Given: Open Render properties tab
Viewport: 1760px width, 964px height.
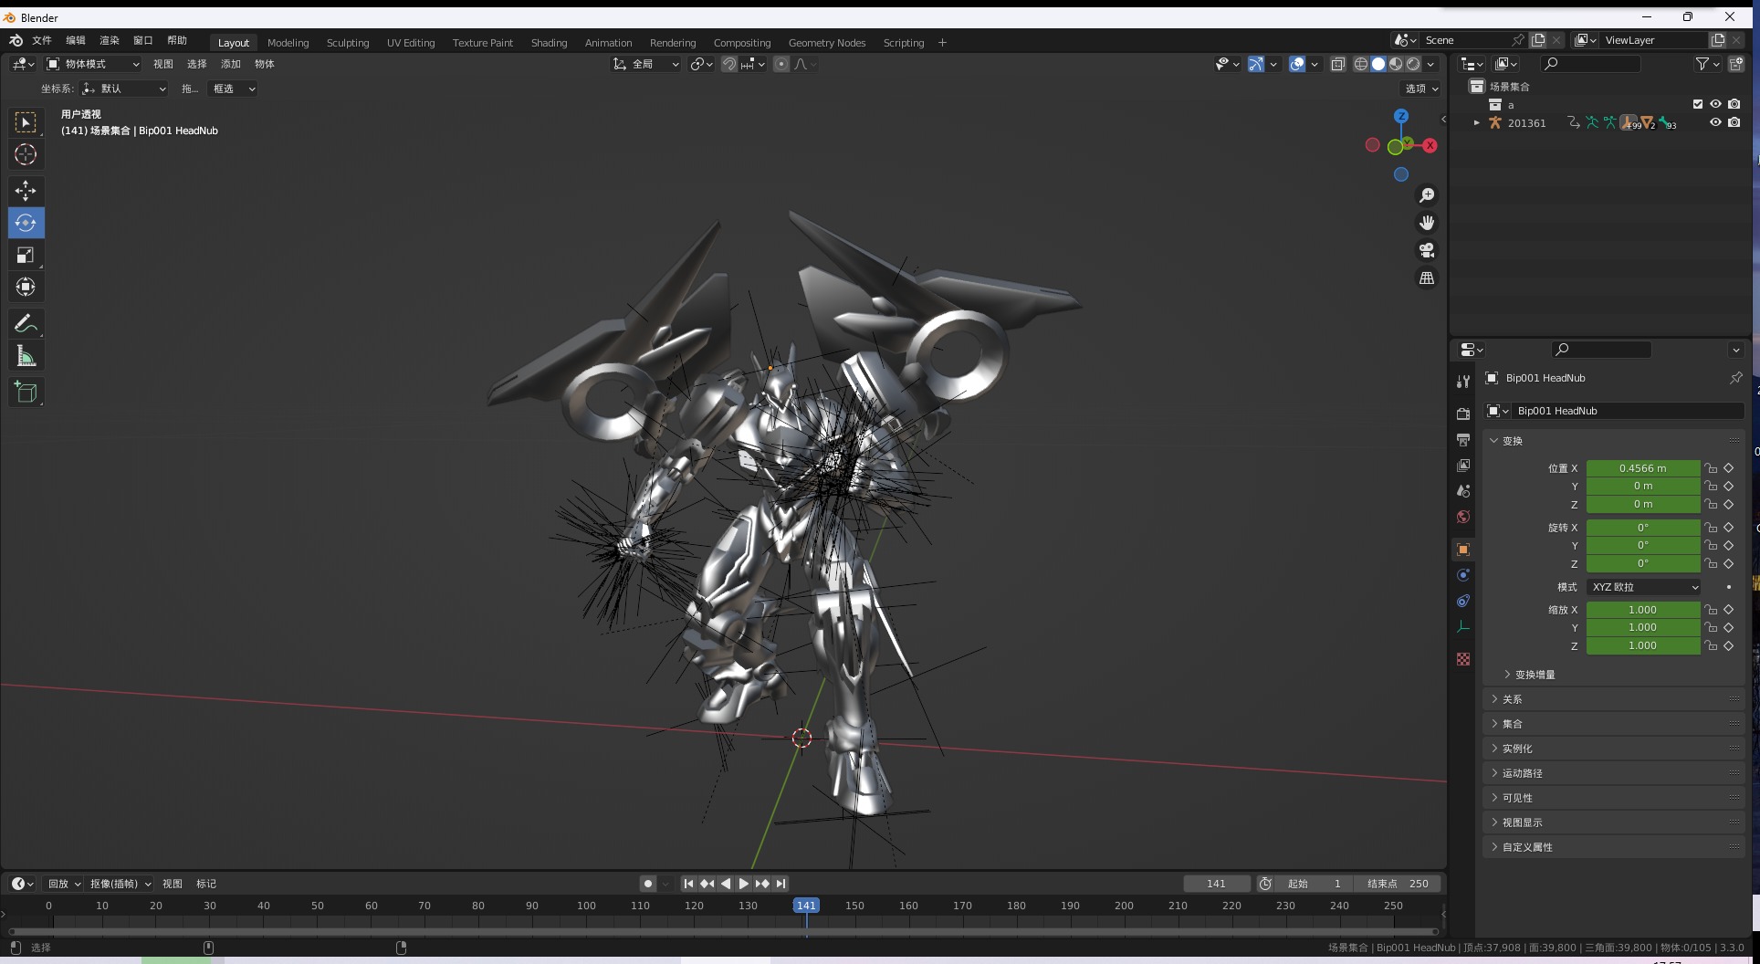Looking at the screenshot, I should (x=1463, y=414).
